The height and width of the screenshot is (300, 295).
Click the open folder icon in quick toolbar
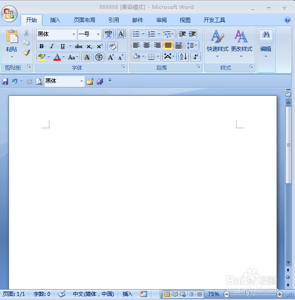pyautogui.click(x=90, y=81)
